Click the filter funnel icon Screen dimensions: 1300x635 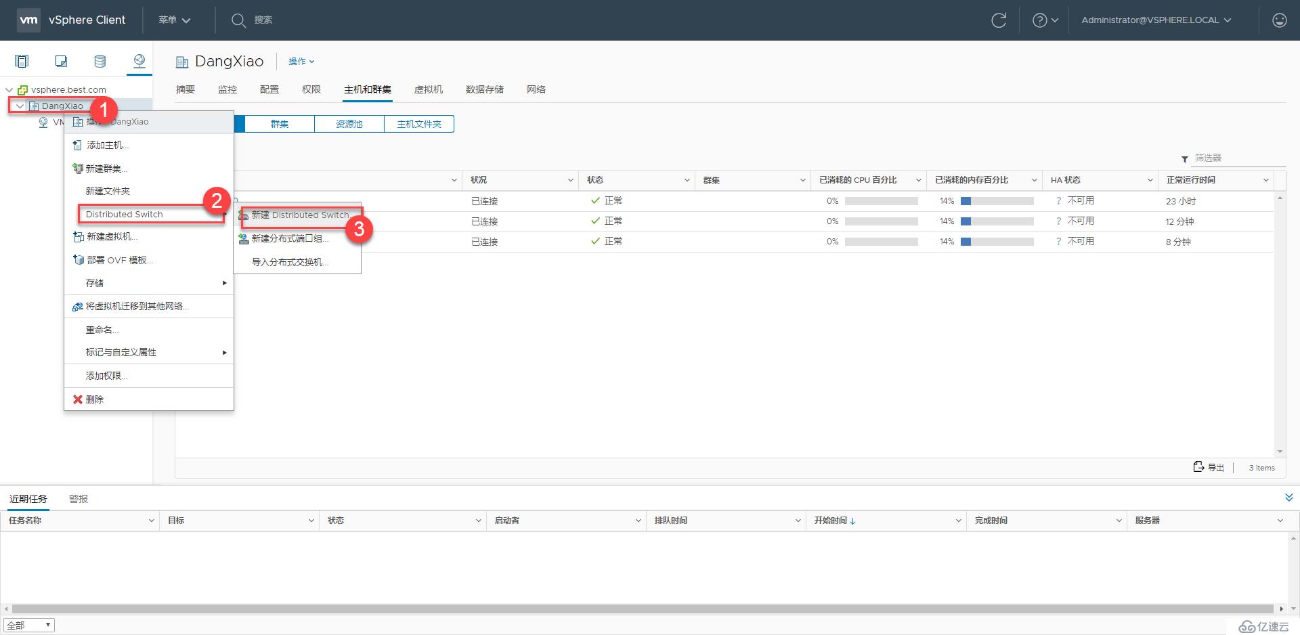click(1184, 159)
